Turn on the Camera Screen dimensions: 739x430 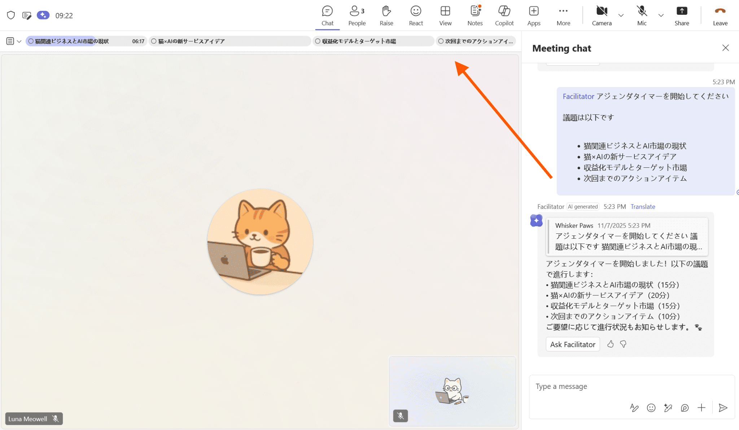[x=602, y=16]
